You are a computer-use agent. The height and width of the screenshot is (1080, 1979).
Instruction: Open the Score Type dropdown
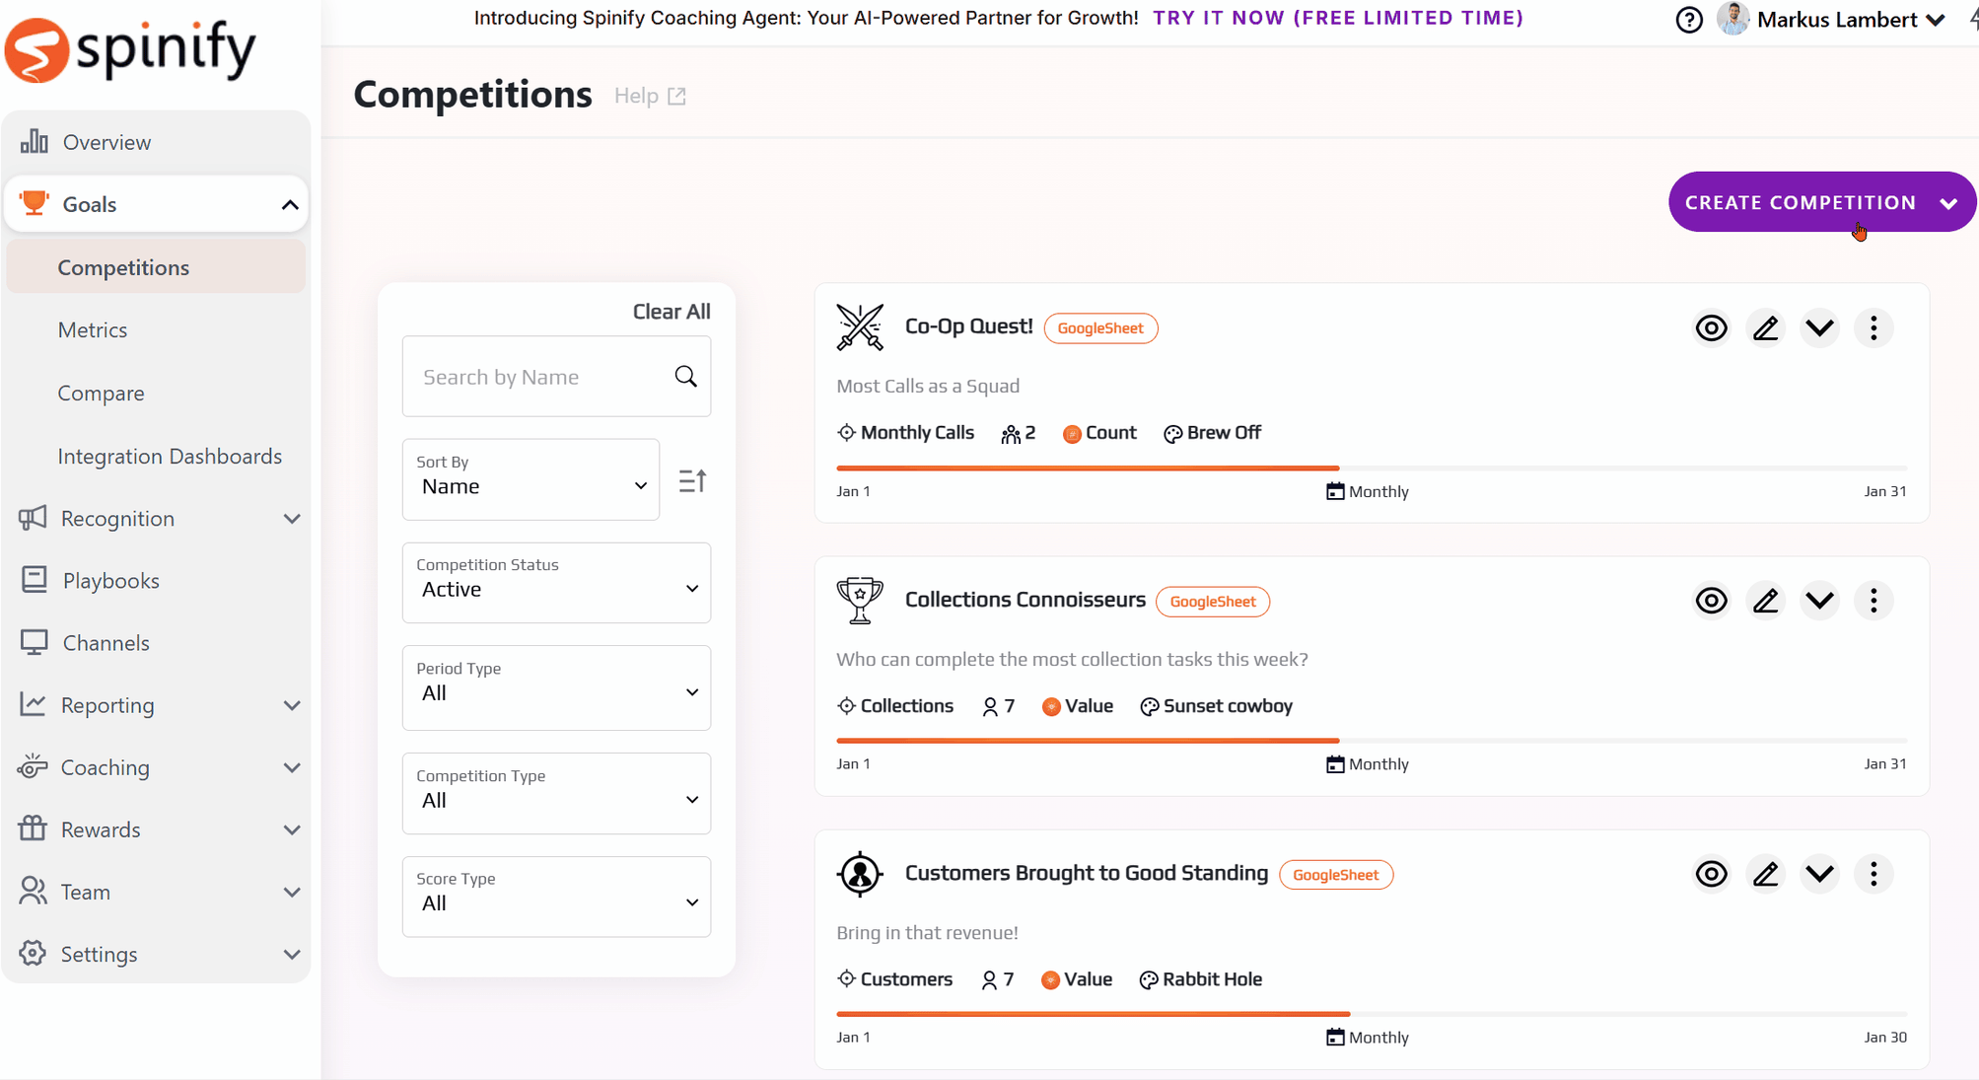pos(556,896)
